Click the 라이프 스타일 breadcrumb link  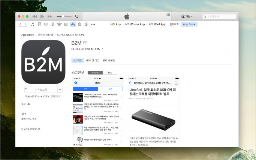point(45,35)
